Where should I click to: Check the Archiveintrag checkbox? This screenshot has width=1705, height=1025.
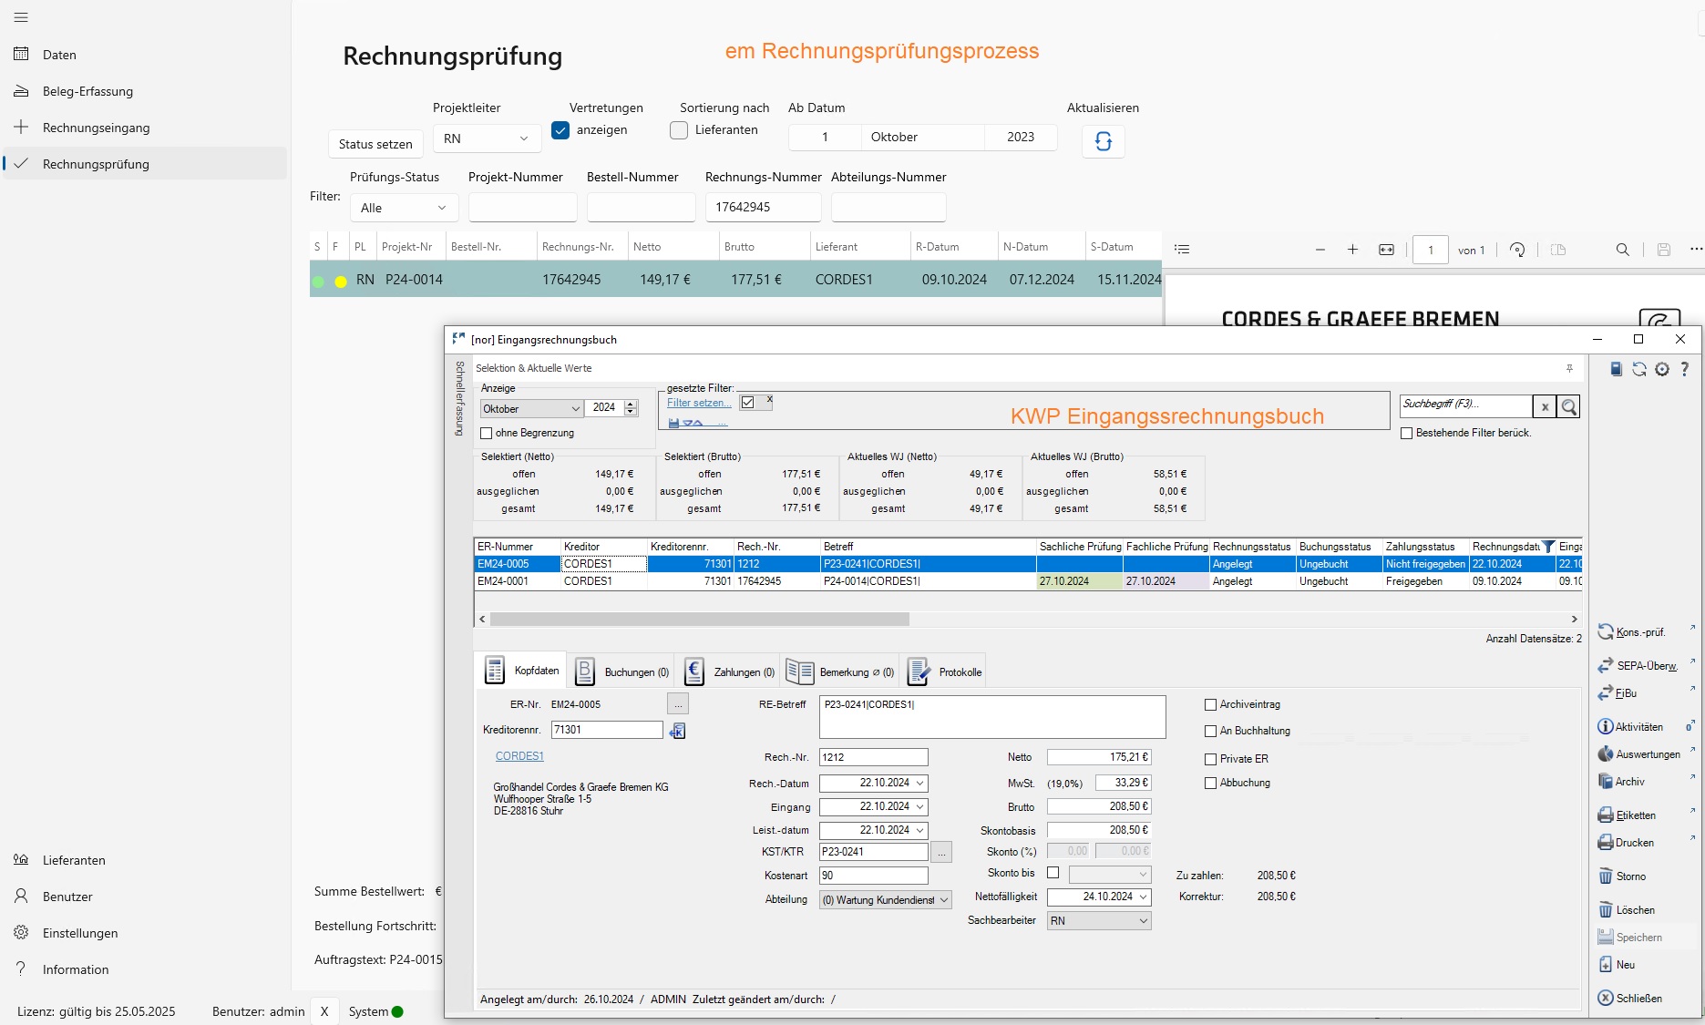pyautogui.click(x=1210, y=705)
